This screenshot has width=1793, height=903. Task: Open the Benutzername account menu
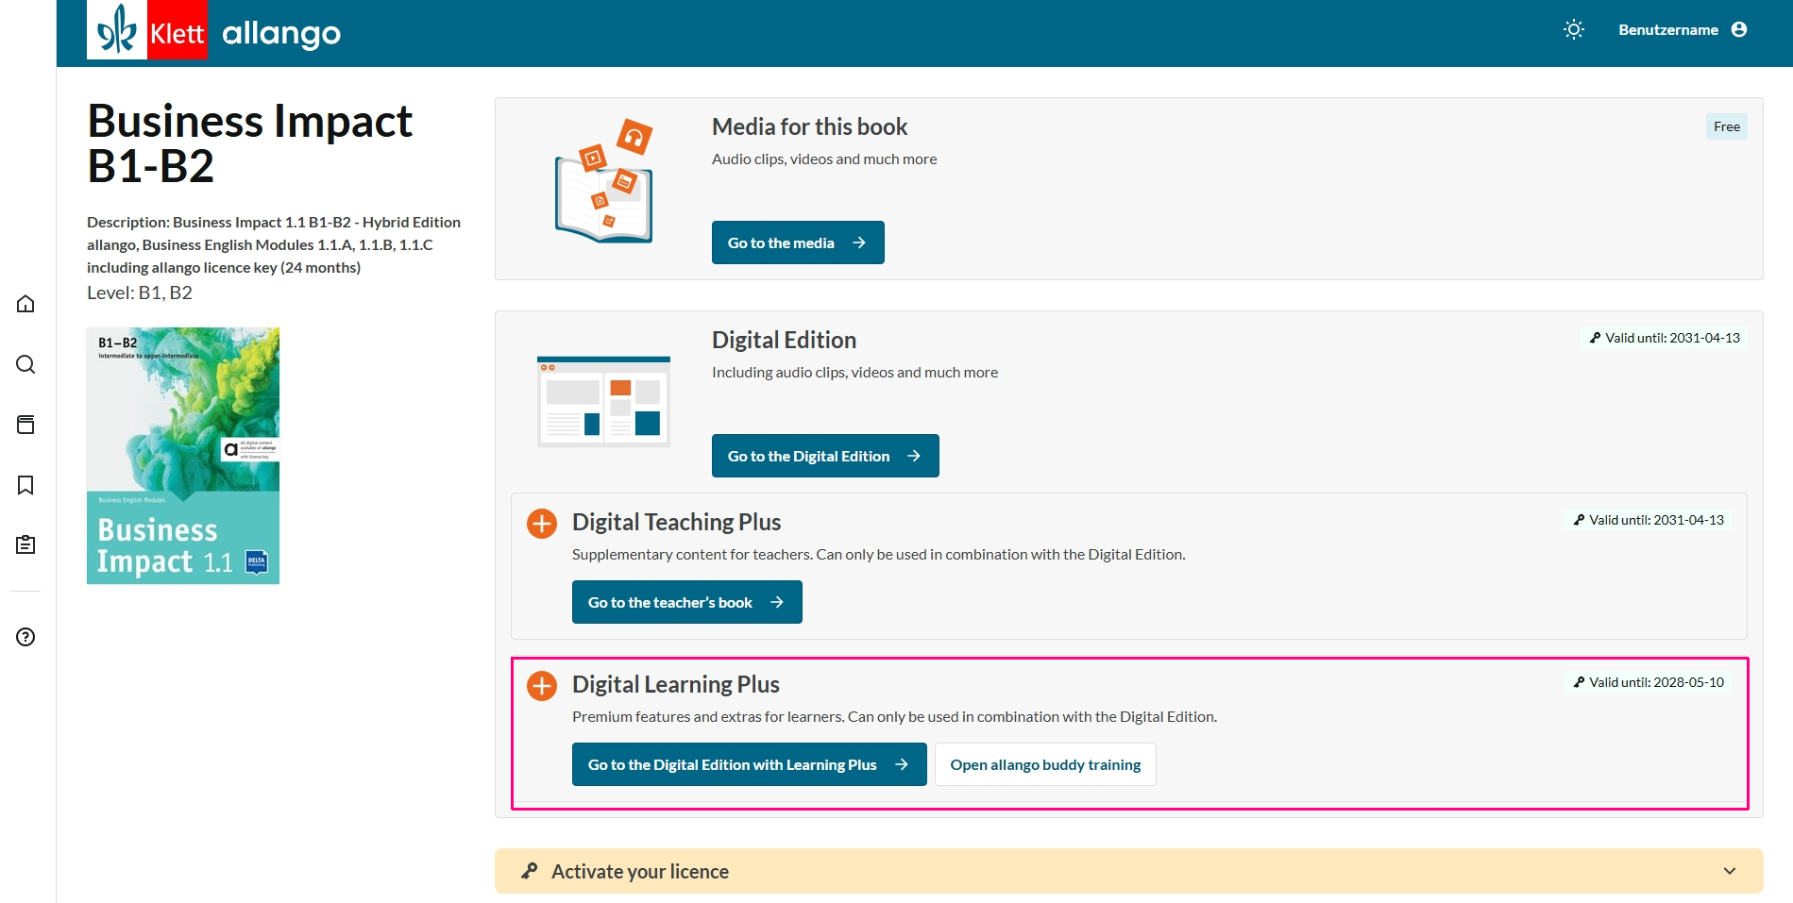1667,30
